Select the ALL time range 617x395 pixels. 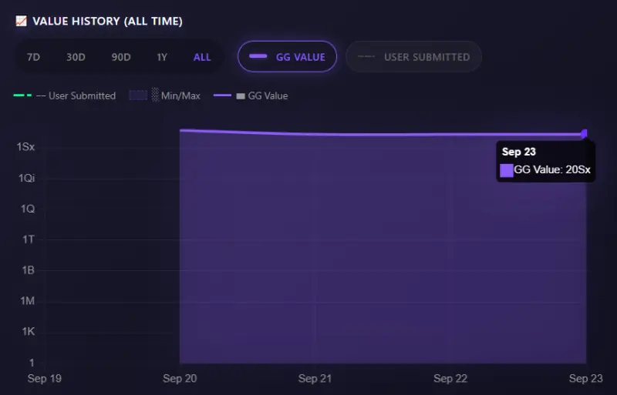click(202, 57)
